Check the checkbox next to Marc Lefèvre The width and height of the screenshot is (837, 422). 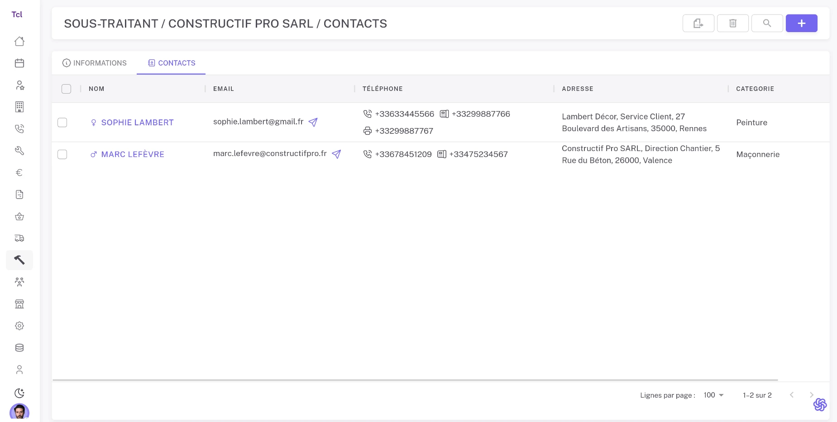[62, 154]
